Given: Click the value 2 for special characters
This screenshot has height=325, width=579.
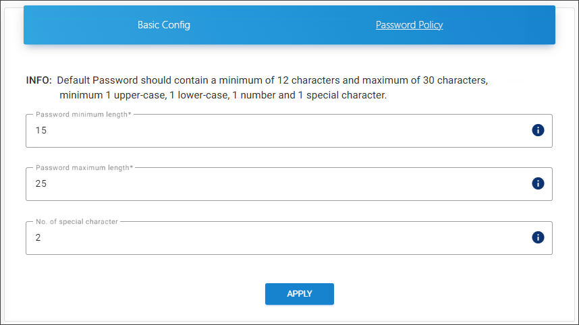Looking at the screenshot, I should (x=38, y=238).
